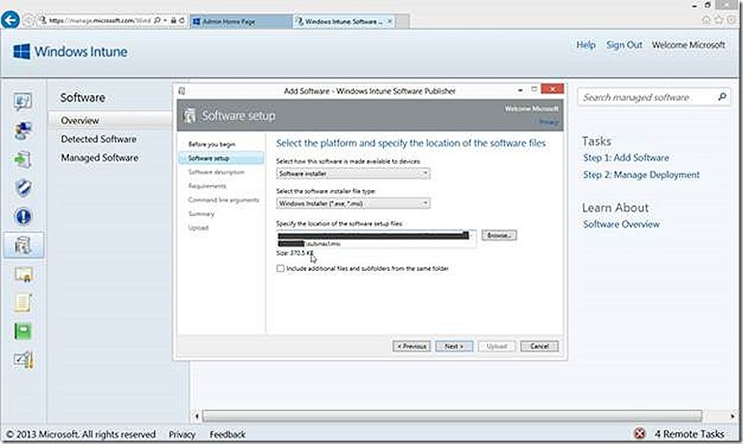This screenshot has height=444, width=743.
Task: Click the Windows Intune logo
Action: click(70, 51)
